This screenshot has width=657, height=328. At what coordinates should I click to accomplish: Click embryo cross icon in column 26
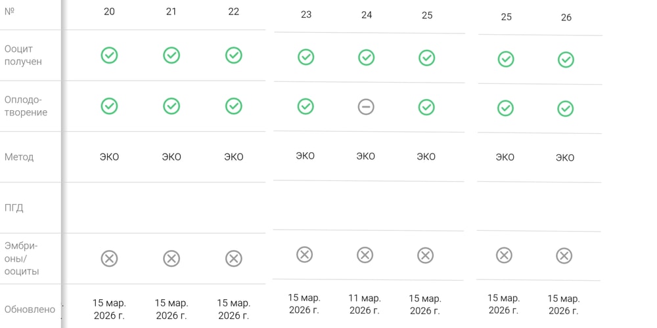click(x=564, y=256)
